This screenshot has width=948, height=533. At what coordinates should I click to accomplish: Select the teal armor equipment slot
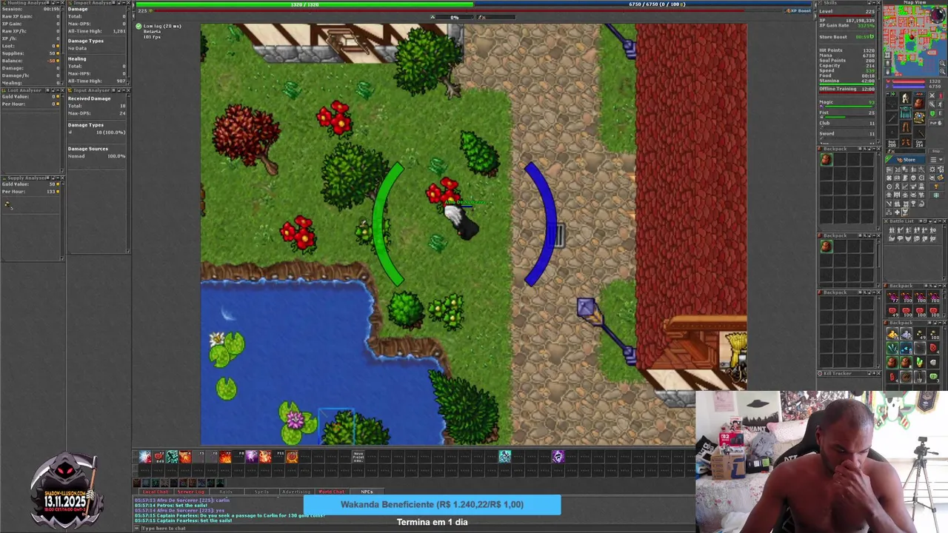click(x=905, y=113)
